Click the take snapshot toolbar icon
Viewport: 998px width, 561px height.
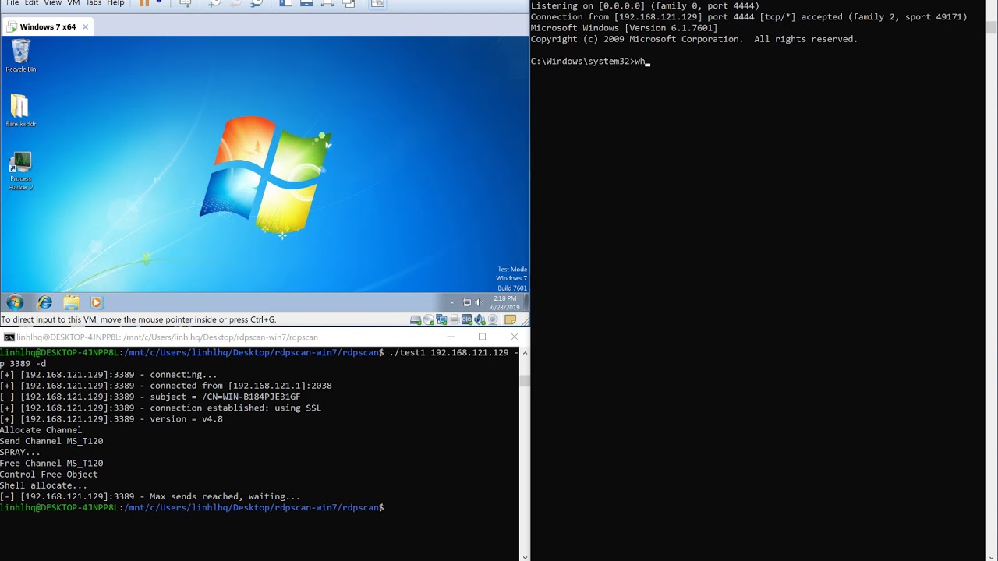[214, 3]
